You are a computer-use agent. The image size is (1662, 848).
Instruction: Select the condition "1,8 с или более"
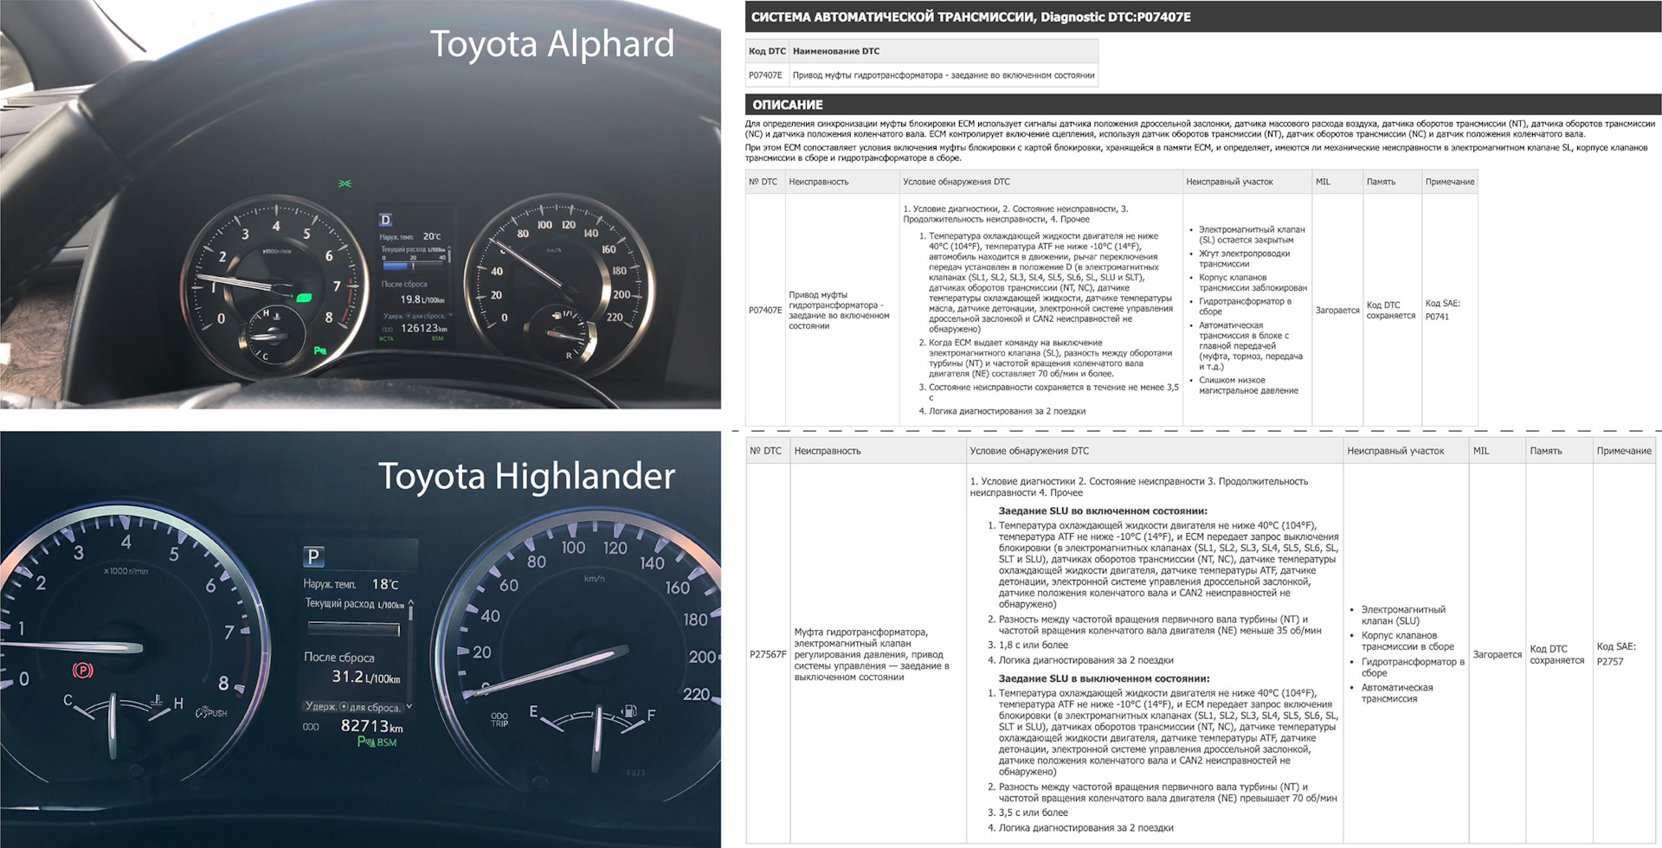[x=1034, y=646]
